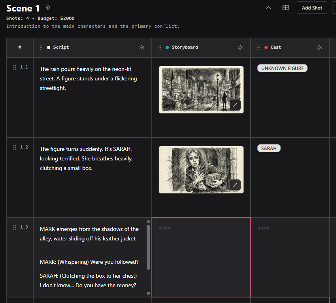Click shot 1.3 script scroll up arrow
The height and width of the screenshot is (303, 336).
point(148,221)
